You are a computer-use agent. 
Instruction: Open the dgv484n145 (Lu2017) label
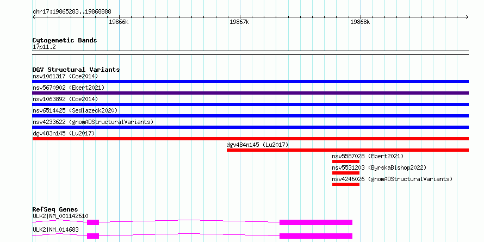257,145
